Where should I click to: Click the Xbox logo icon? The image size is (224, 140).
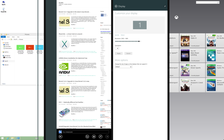pos(176,17)
